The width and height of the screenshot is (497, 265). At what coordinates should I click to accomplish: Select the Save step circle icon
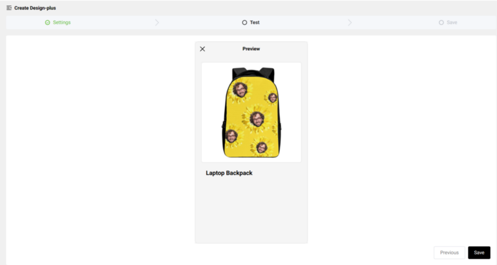441,22
